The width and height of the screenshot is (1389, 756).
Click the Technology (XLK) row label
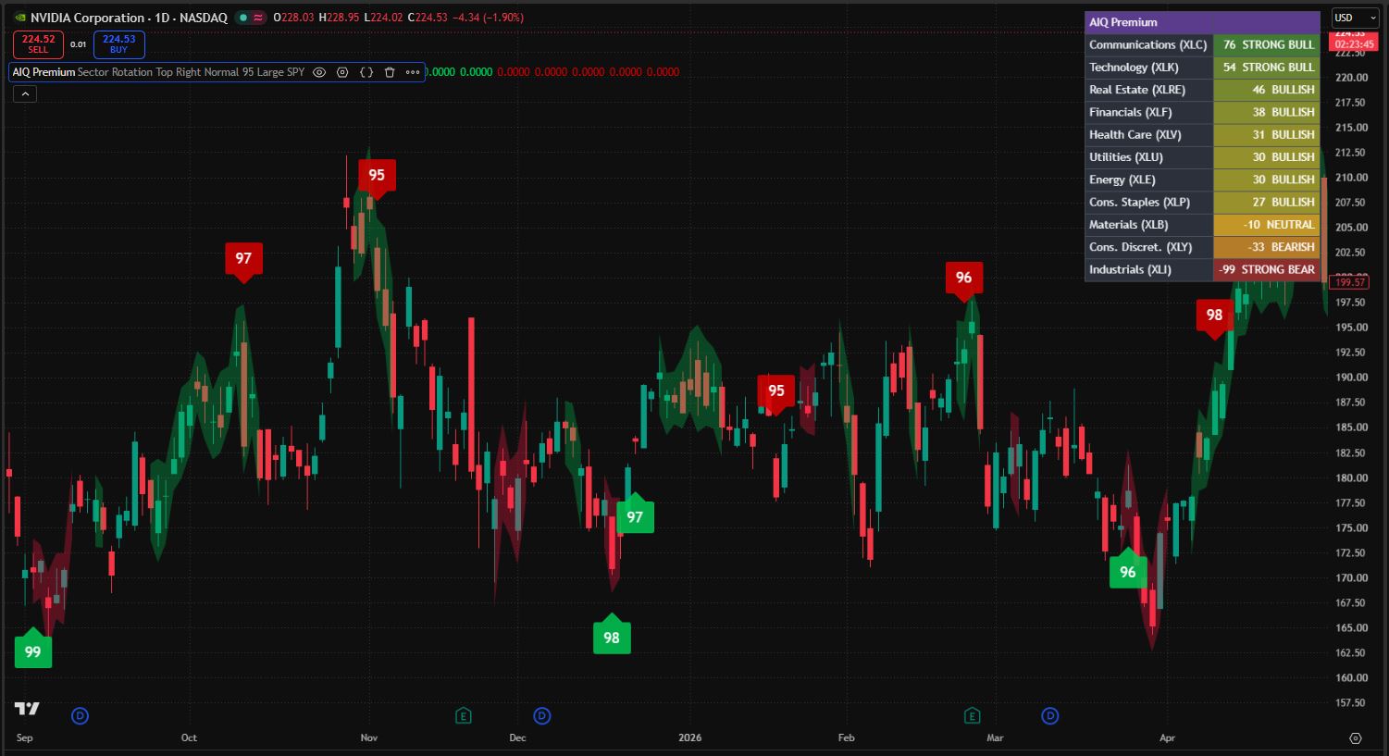tap(1134, 67)
